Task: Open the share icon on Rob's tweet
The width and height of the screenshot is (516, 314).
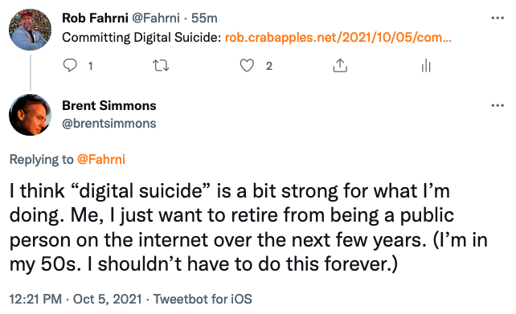Action: coord(340,65)
